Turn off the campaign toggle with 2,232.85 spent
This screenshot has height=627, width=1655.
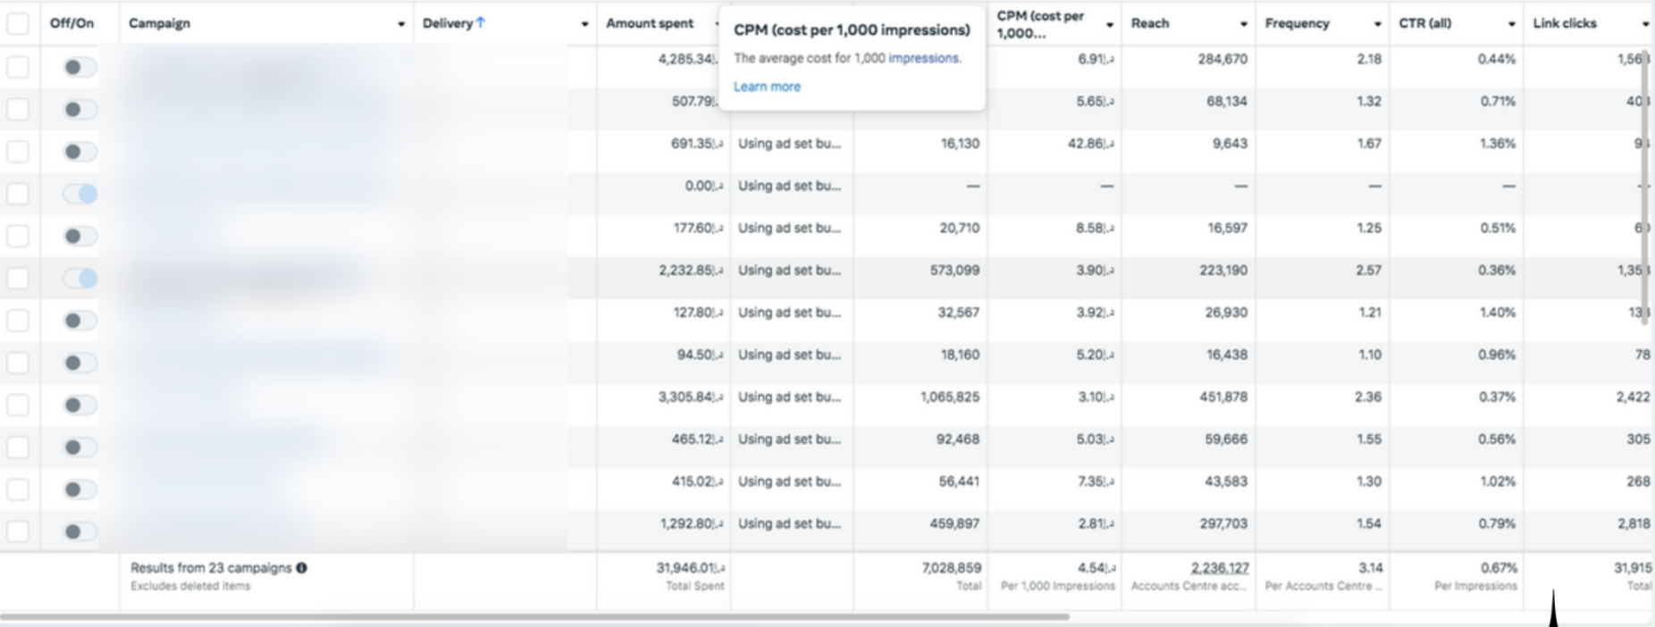click(80, 279)
